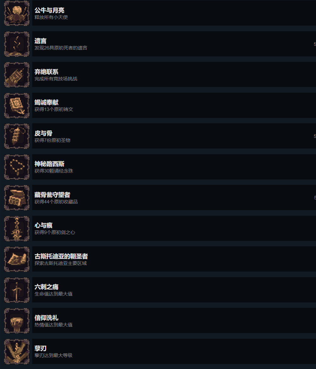Select the 信仰洗礼 chalice icon
Image resolution: width=316 pixels, height=369 pixels.
click(17, 321)
